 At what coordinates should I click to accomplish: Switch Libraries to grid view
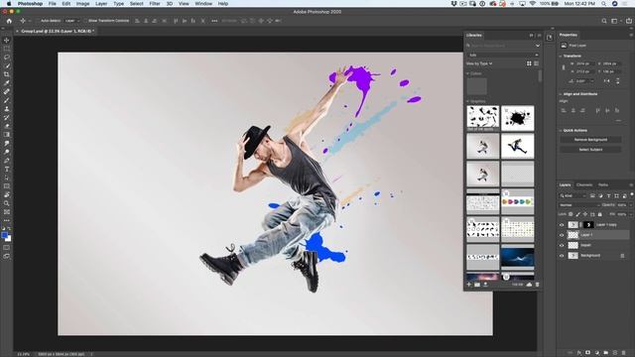[x=529, y=63]
